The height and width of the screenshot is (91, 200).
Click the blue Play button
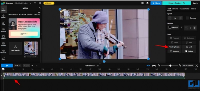pos(7,66)
